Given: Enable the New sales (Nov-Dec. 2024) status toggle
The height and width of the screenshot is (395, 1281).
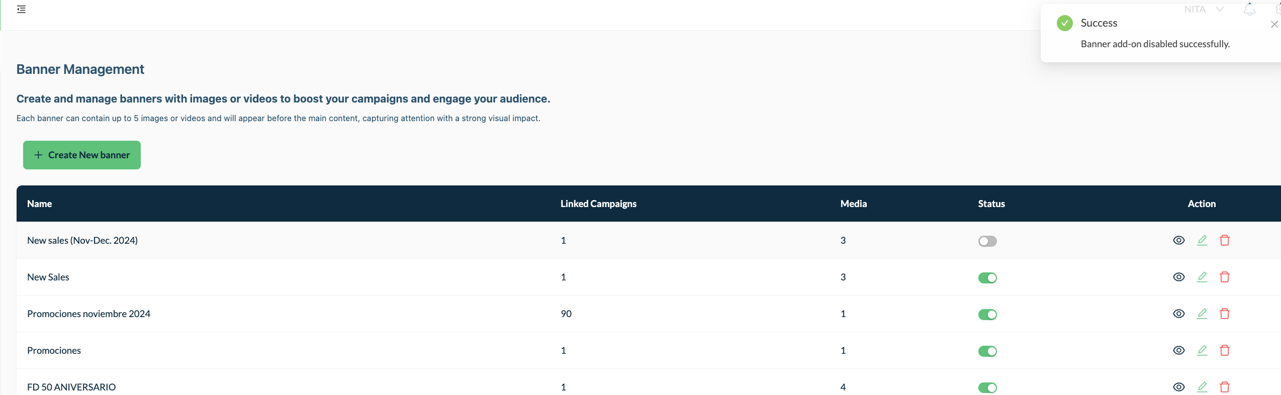Looking at the screenshot, I should 987,241.
